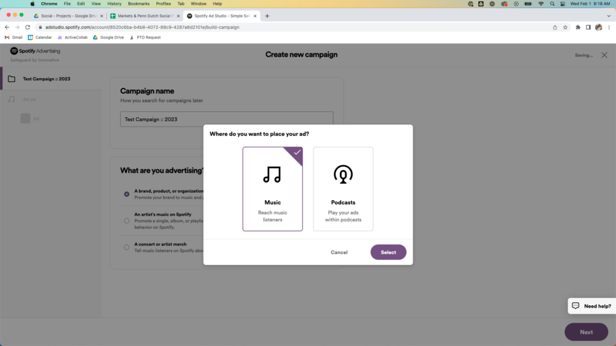Click the address bar URL

(142, 27)
